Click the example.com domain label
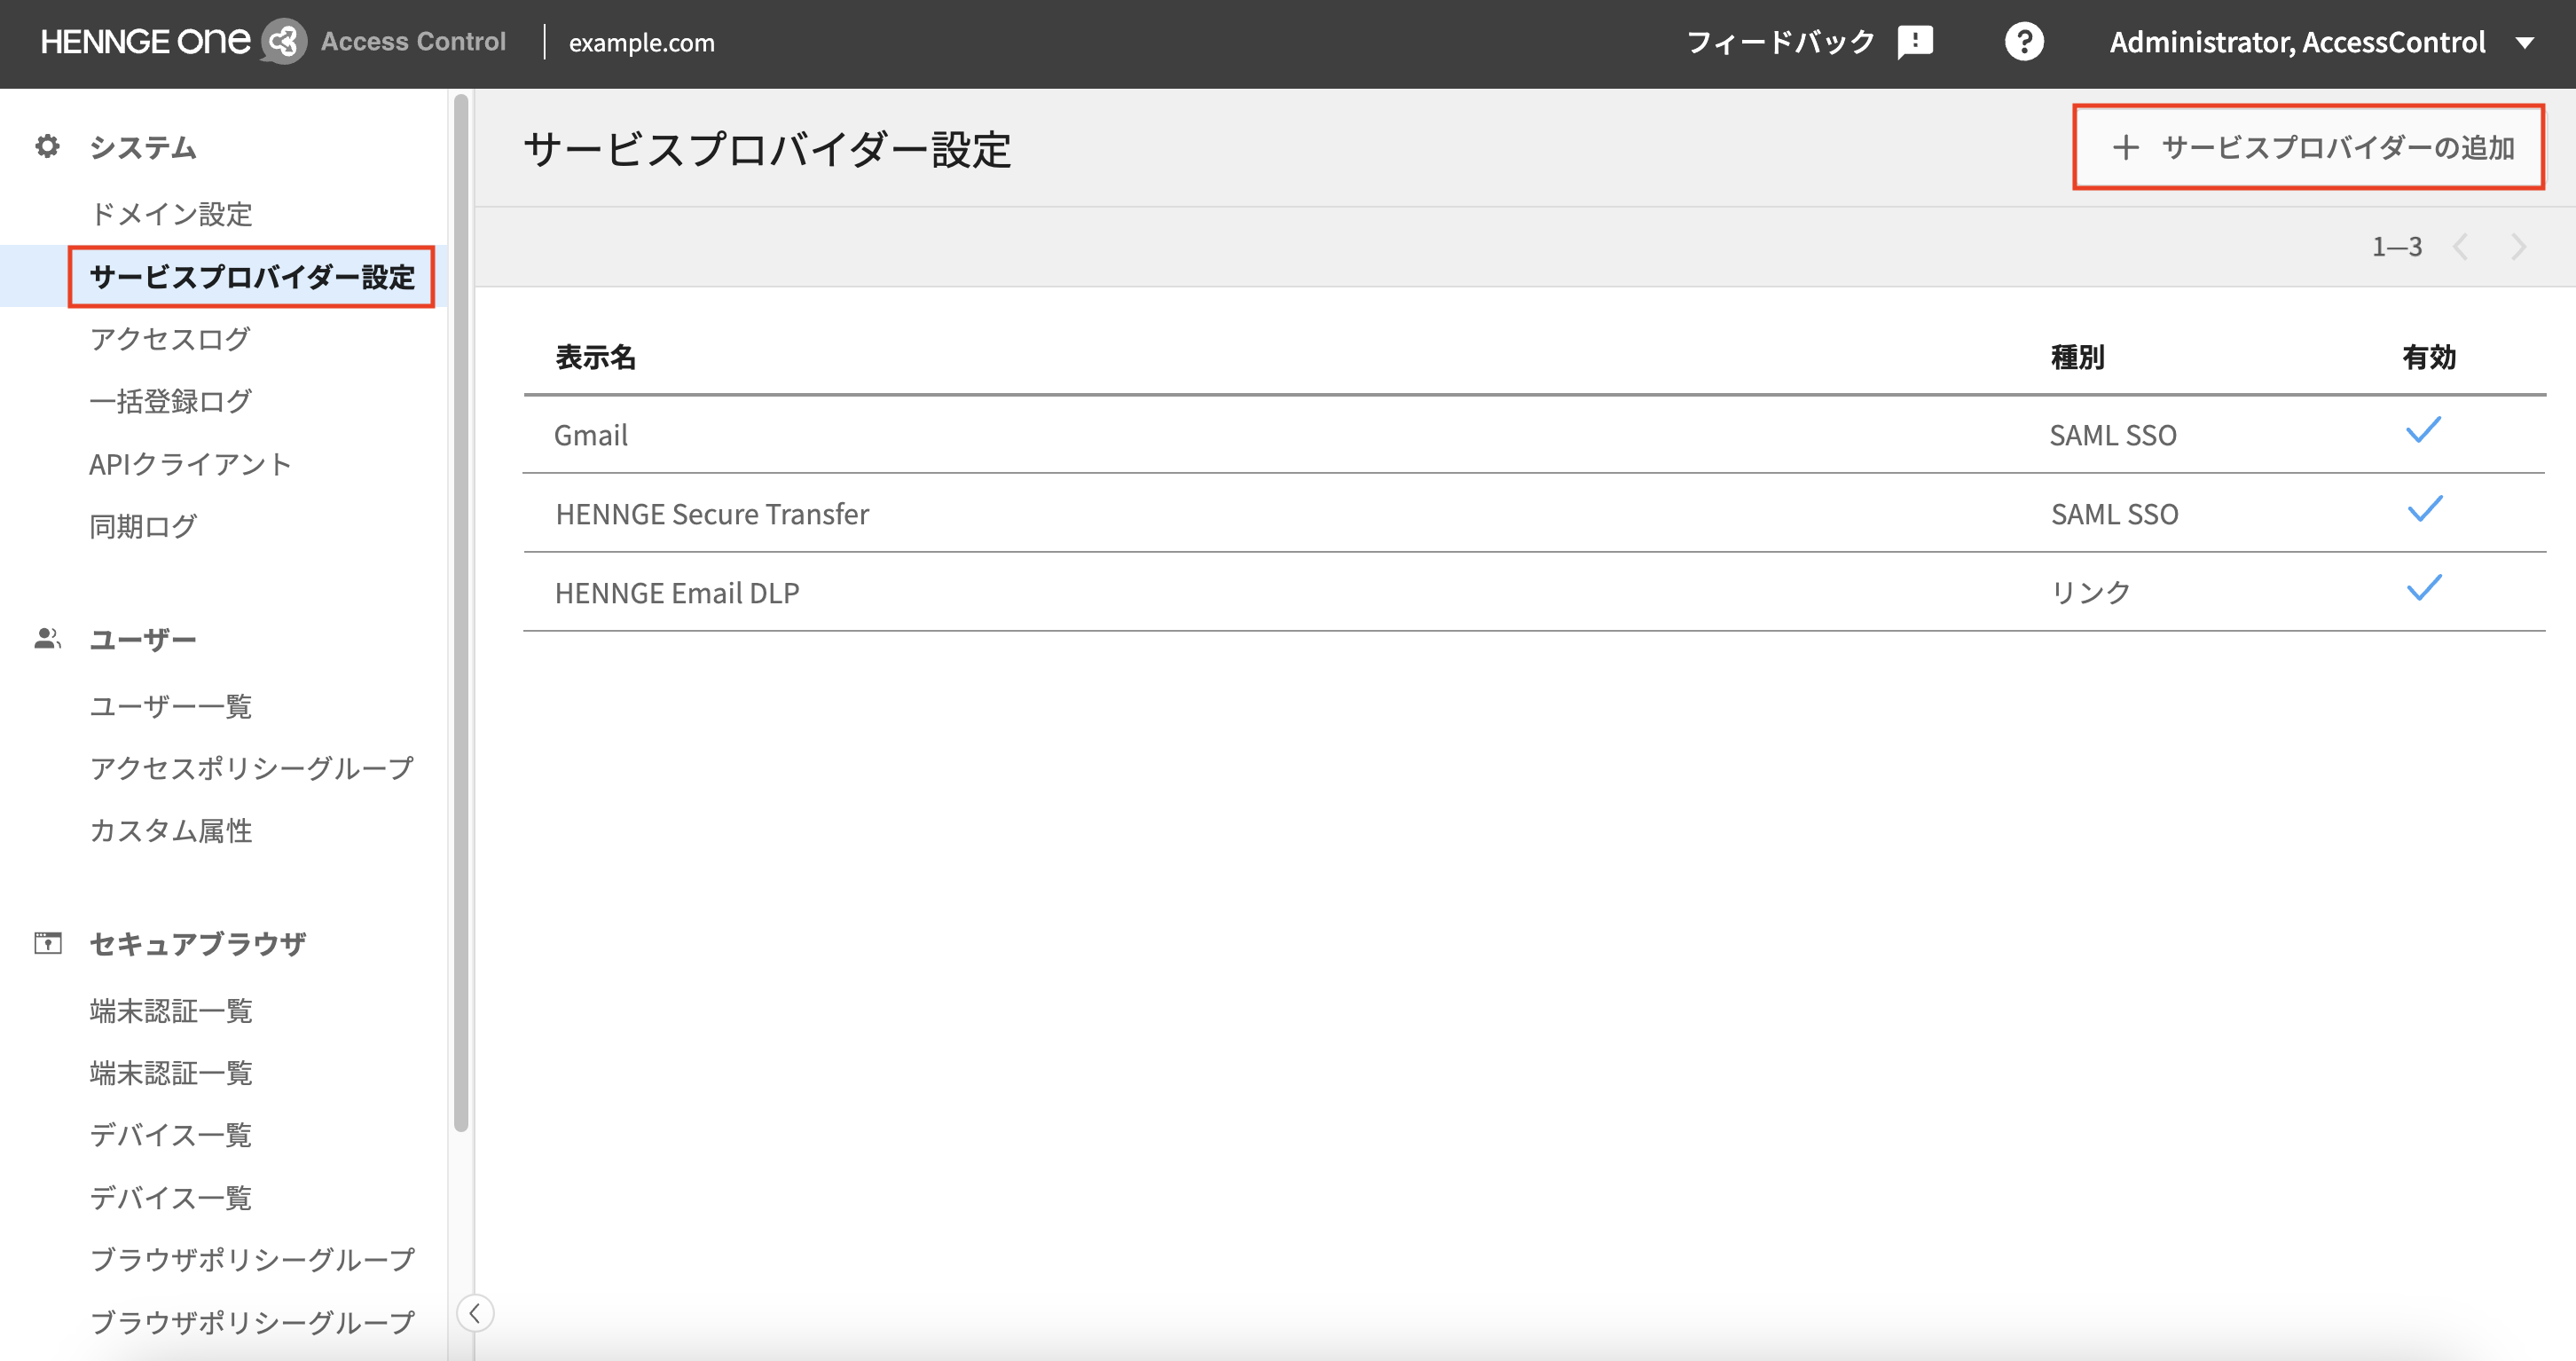This screenshot has height=1361, width=2576. point(642,43)
